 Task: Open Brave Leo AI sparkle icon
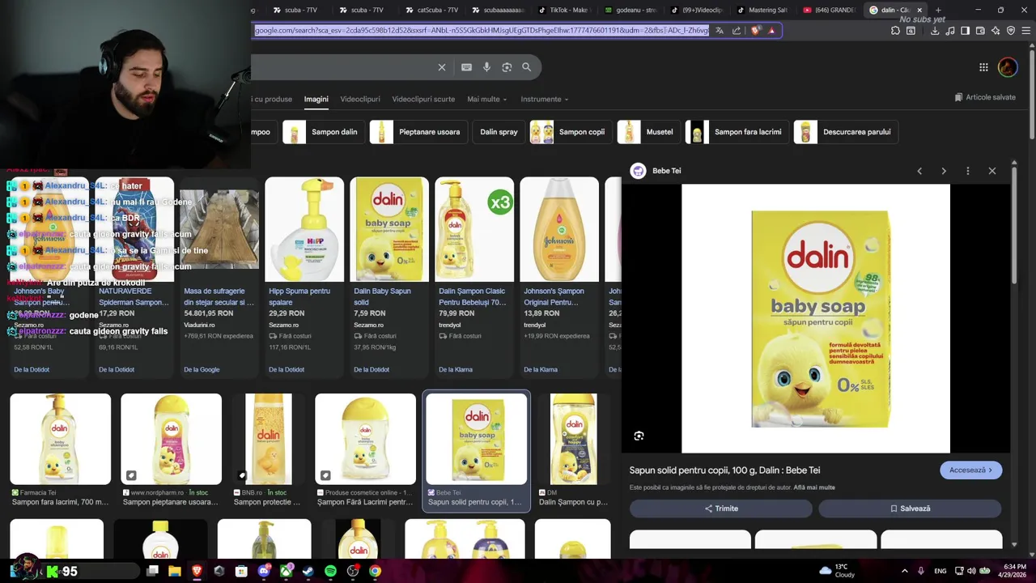click(996, 31)
